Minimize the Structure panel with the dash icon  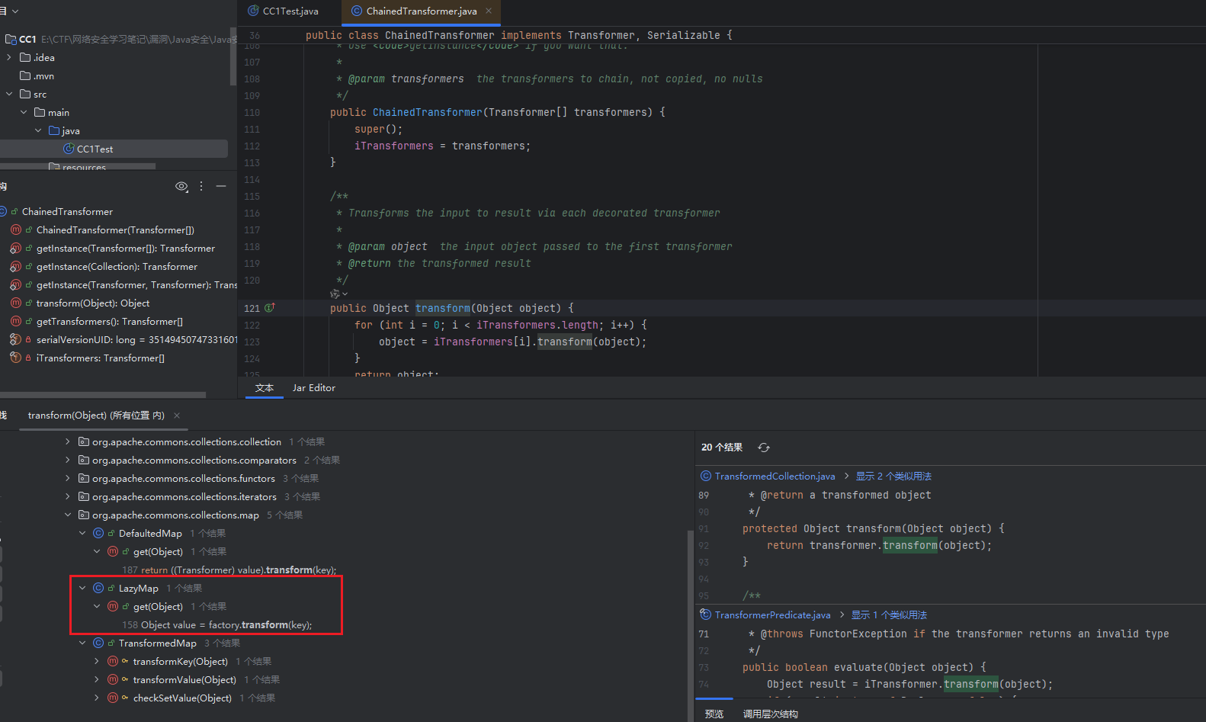tap(221, 186)
